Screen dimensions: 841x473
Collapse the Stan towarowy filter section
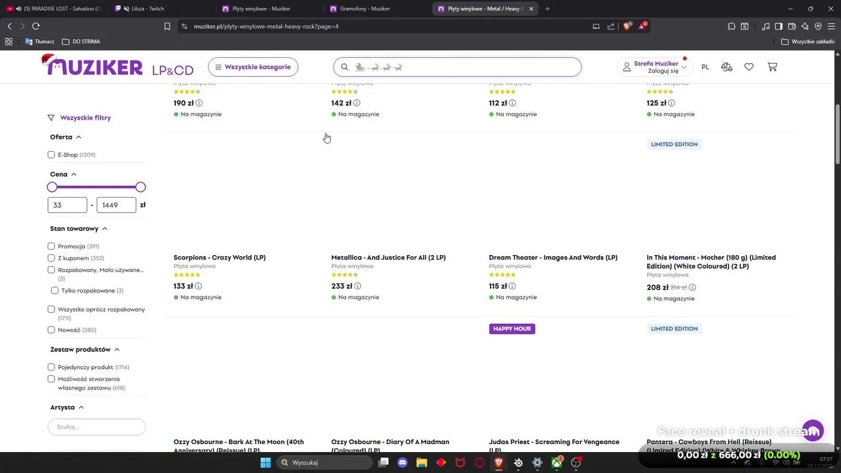[x=79, y=229]
